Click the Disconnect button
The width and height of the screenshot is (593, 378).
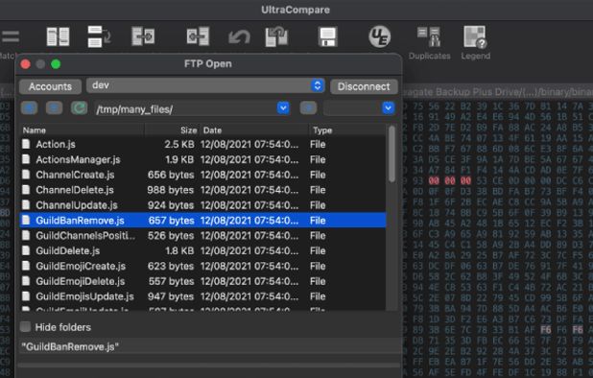tap(364, 86)
